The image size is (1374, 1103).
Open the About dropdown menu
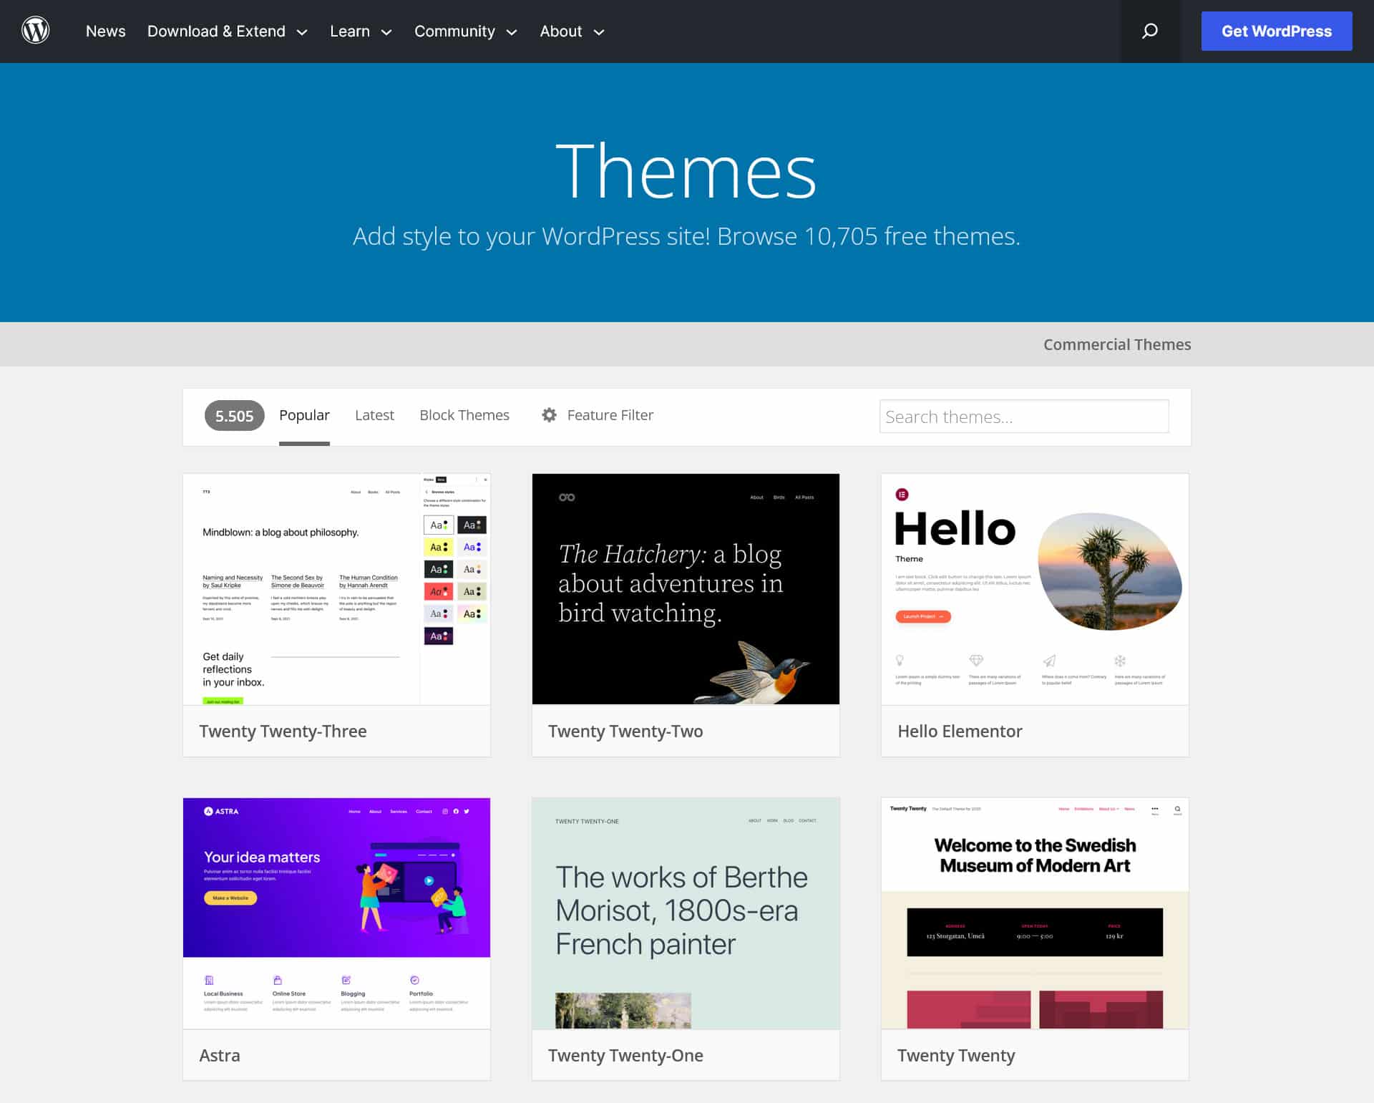(x=571, y=31)
